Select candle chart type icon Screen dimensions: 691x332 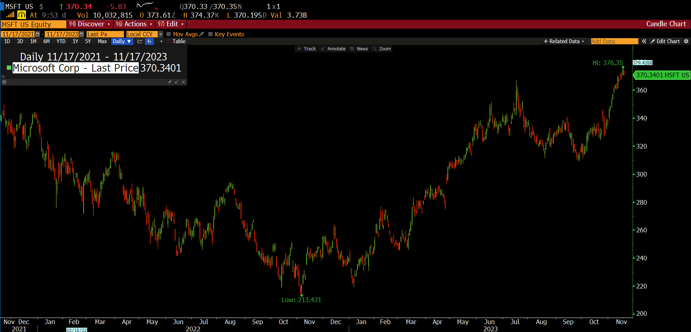tap(150, 41)
